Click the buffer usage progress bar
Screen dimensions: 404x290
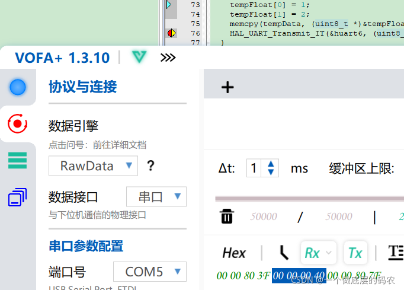tap(309, 199)
